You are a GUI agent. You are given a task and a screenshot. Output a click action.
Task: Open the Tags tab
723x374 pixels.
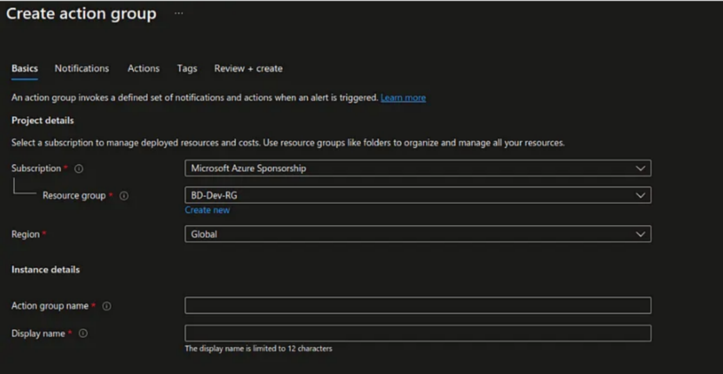[x=187, y=69]
